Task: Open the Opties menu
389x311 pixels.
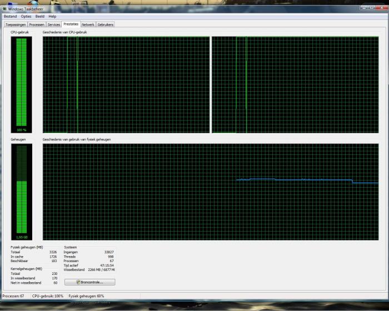Action: coord(26,16)
